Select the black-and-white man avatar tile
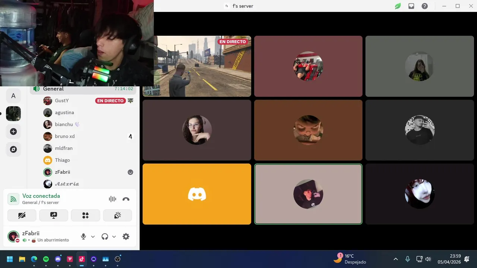Viewport: 477px width, 268px height. 420,130
